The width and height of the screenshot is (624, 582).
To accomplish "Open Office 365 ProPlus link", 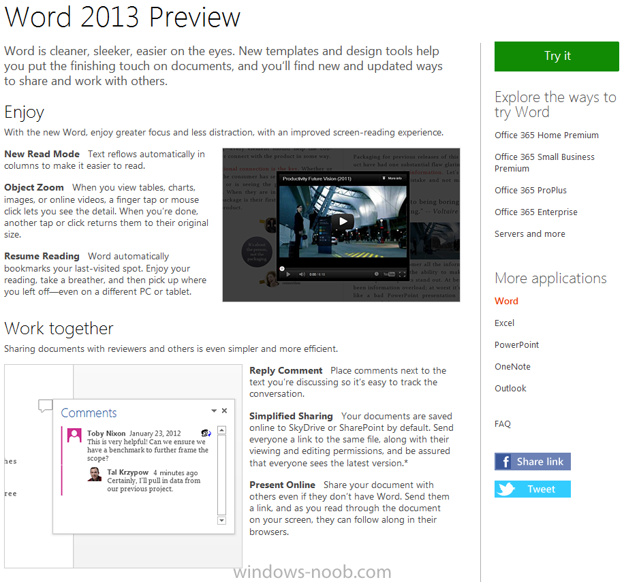I will click(x=531, y=191).
